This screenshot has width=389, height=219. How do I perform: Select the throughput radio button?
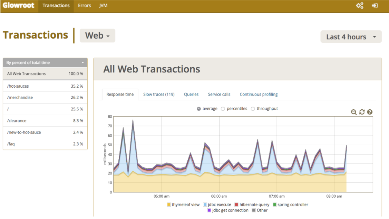253,109
